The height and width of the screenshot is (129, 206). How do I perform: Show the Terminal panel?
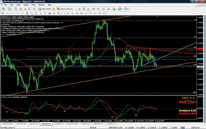pyautogui.click(x=30, y=9)
